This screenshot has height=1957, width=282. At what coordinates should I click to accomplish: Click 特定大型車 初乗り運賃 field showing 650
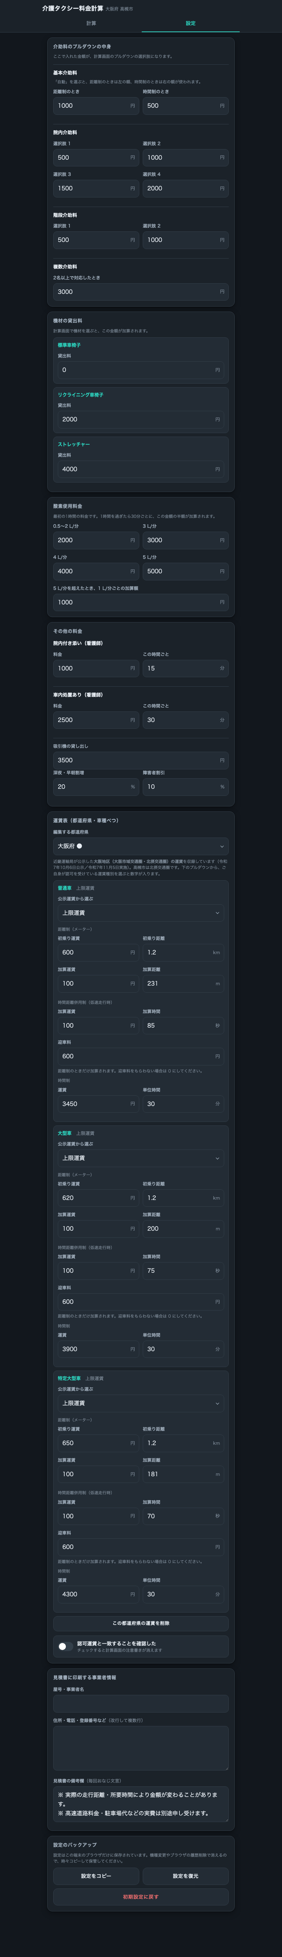[99, 1443]
